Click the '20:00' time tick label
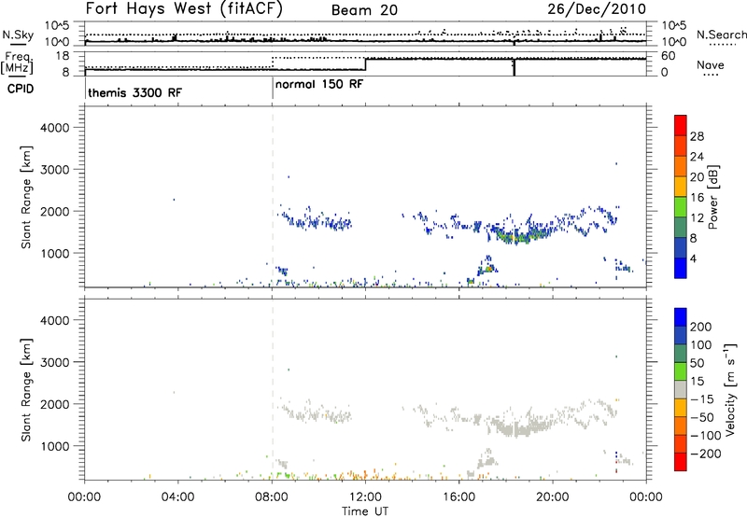Viewport: 747px width, 517px height. (x=552, y=497)
